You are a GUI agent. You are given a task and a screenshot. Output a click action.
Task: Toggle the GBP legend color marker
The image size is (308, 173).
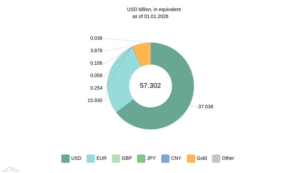point(116,158)
